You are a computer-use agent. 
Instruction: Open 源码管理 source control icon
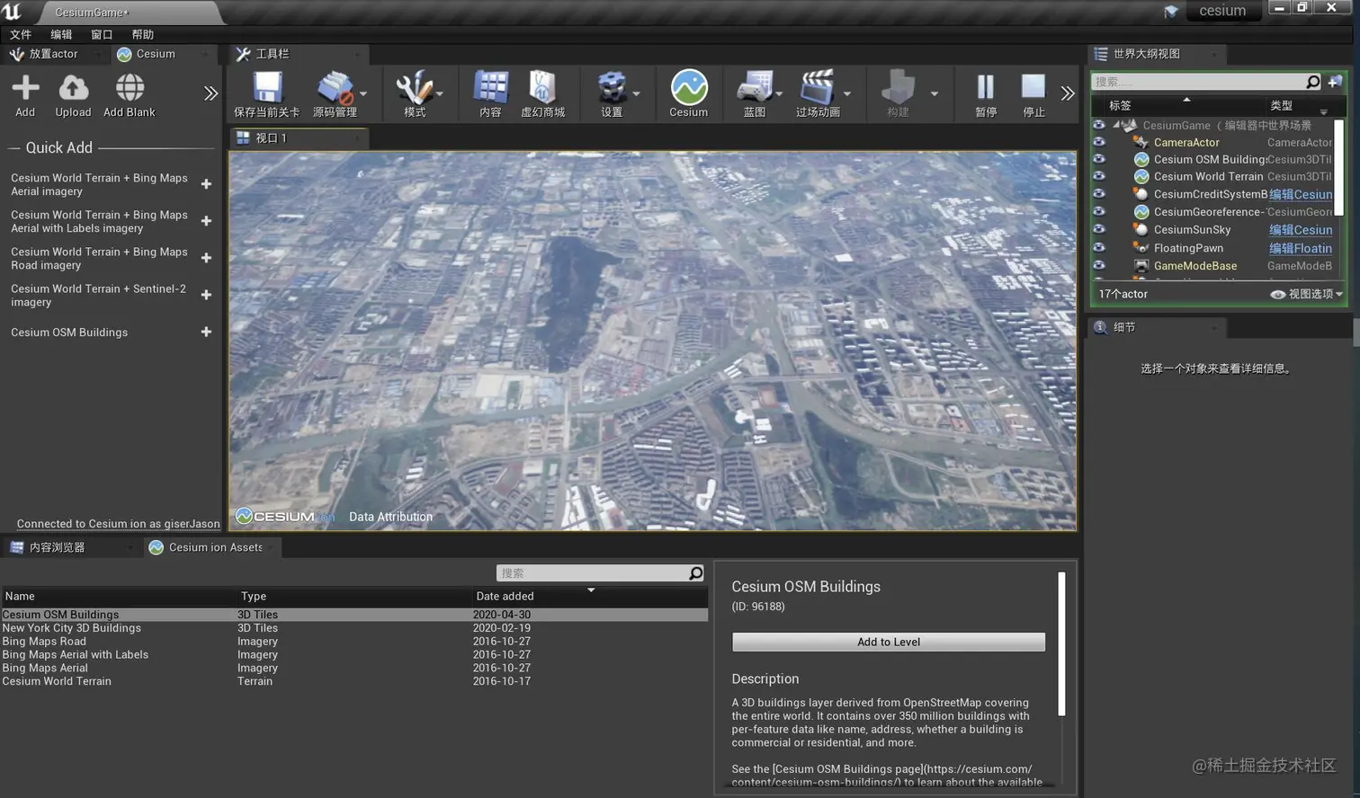coord(334,87)
